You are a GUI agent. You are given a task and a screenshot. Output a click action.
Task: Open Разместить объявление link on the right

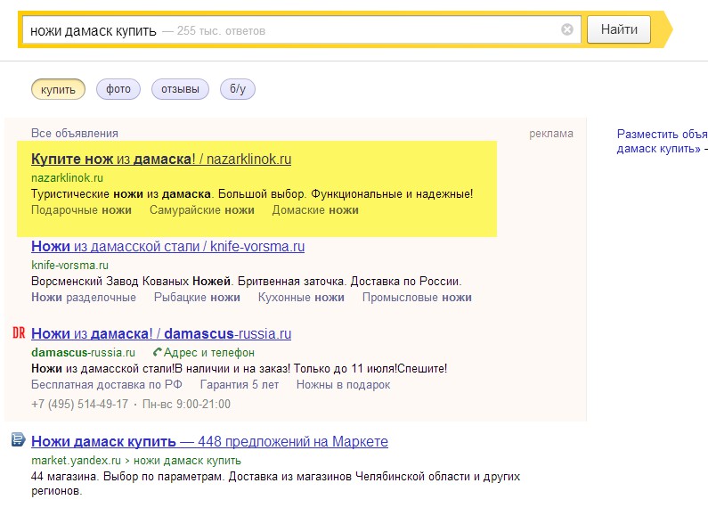click(663, 141)
